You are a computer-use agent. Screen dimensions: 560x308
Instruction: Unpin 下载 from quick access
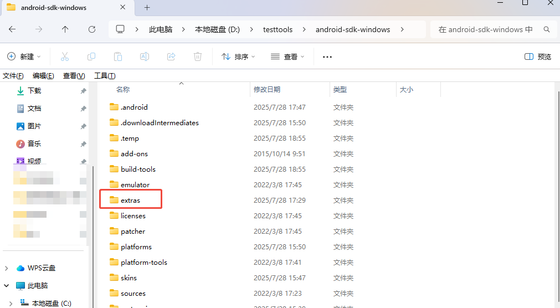[x=83, y=91]
